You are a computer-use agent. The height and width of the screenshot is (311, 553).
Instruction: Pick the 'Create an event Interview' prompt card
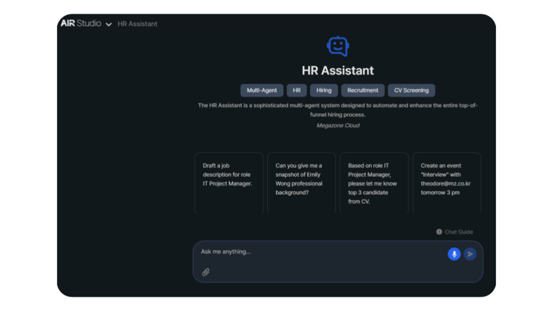pos(446,183)
